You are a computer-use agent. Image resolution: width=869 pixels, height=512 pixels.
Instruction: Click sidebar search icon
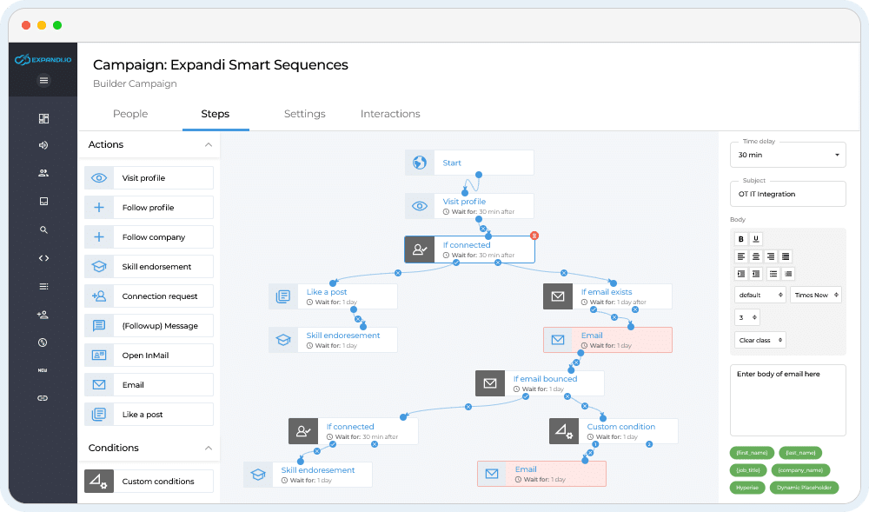pyautogui.click(x=43, y=230)
